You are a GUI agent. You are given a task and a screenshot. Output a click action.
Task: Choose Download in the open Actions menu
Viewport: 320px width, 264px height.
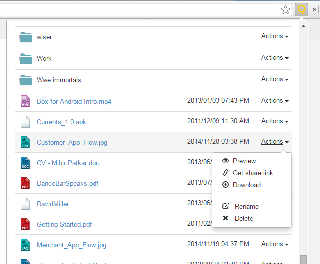(x=246, y=185)
